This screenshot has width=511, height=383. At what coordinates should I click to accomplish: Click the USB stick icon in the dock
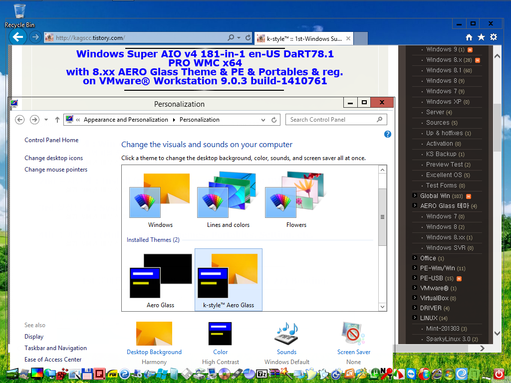(x=237, y=374)
